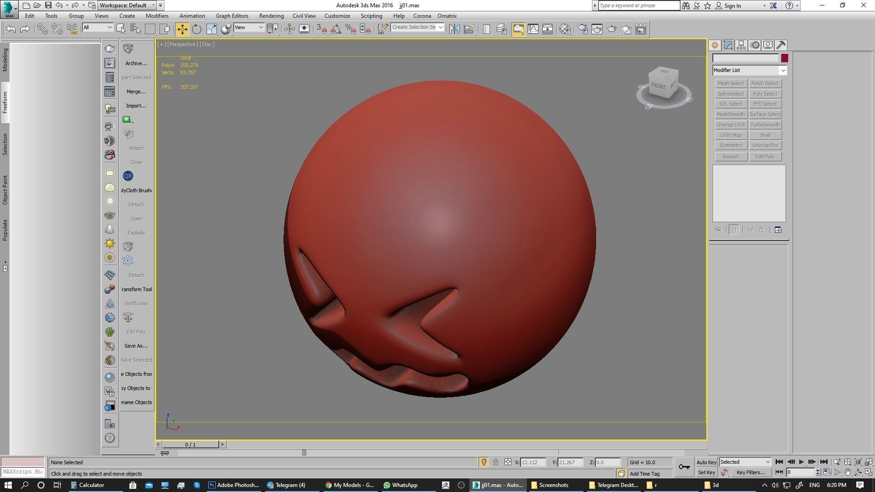Viewport: 875px width, 492px height.
Task: Open the Material Editor
Action: click(x=565, y=29)
